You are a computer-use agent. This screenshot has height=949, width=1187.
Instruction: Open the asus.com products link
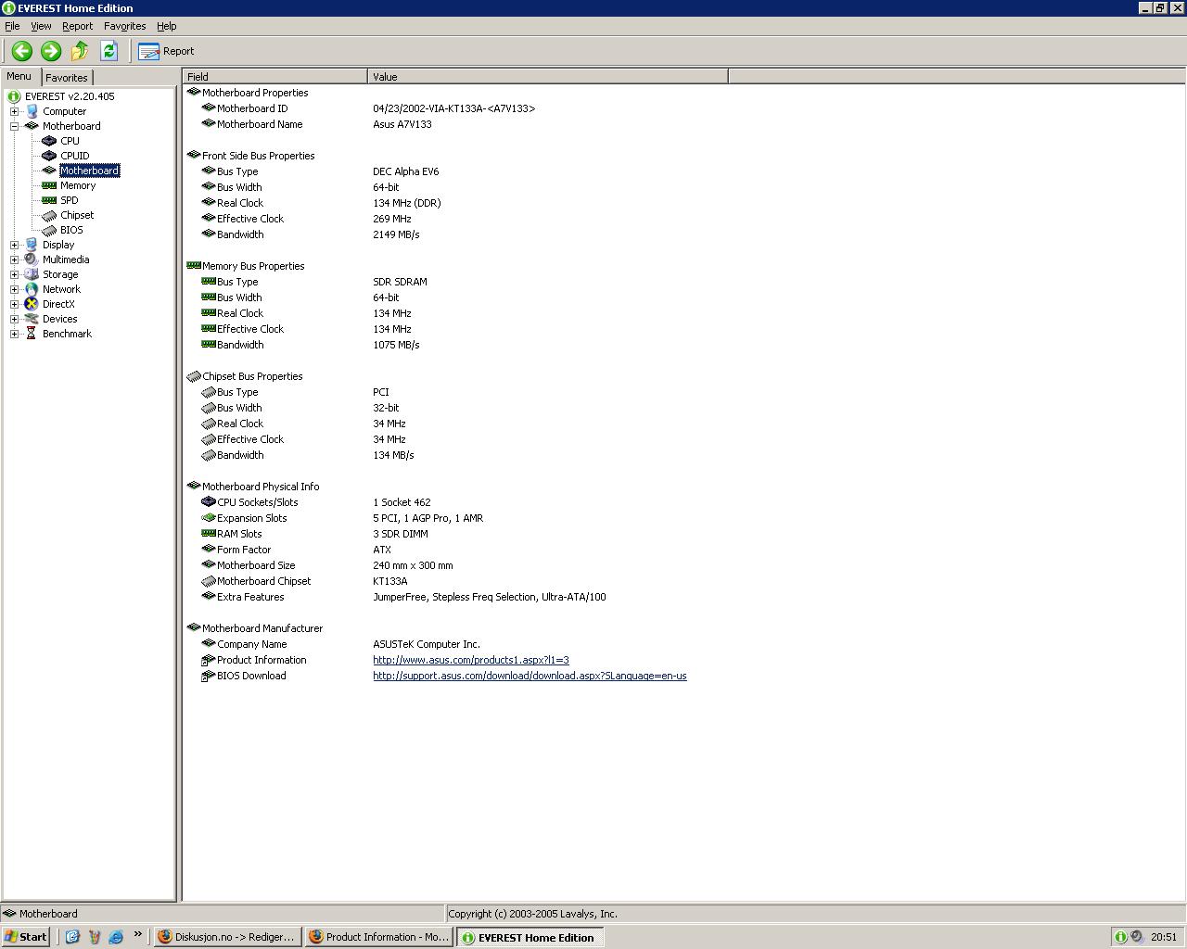coord(471,660)
